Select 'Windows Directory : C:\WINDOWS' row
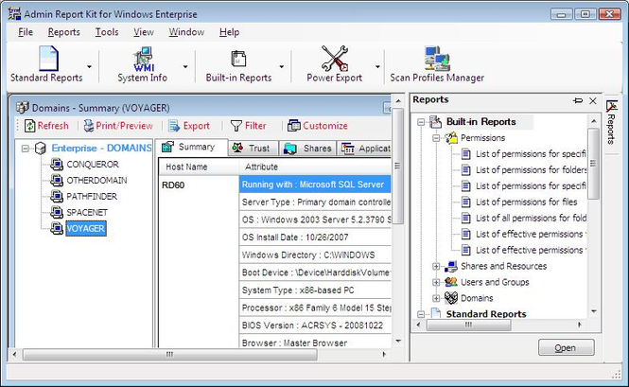The image size is (629, 387). pyautogui.click(x=315, y=255)
